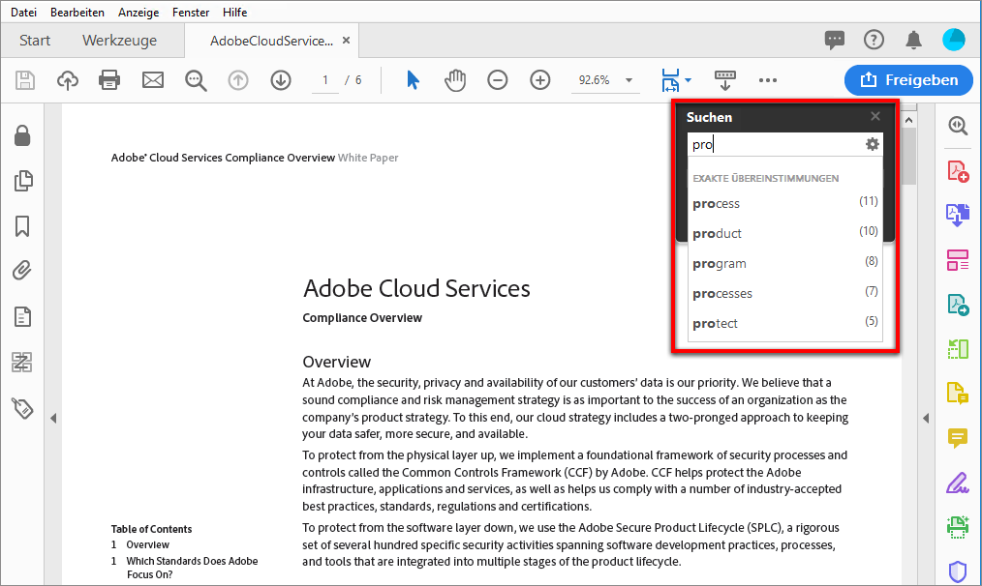Image resolution: width=982 pixels, height=586 pixels.
Task: Switch to the Start tab
Action: pos(35,41)
